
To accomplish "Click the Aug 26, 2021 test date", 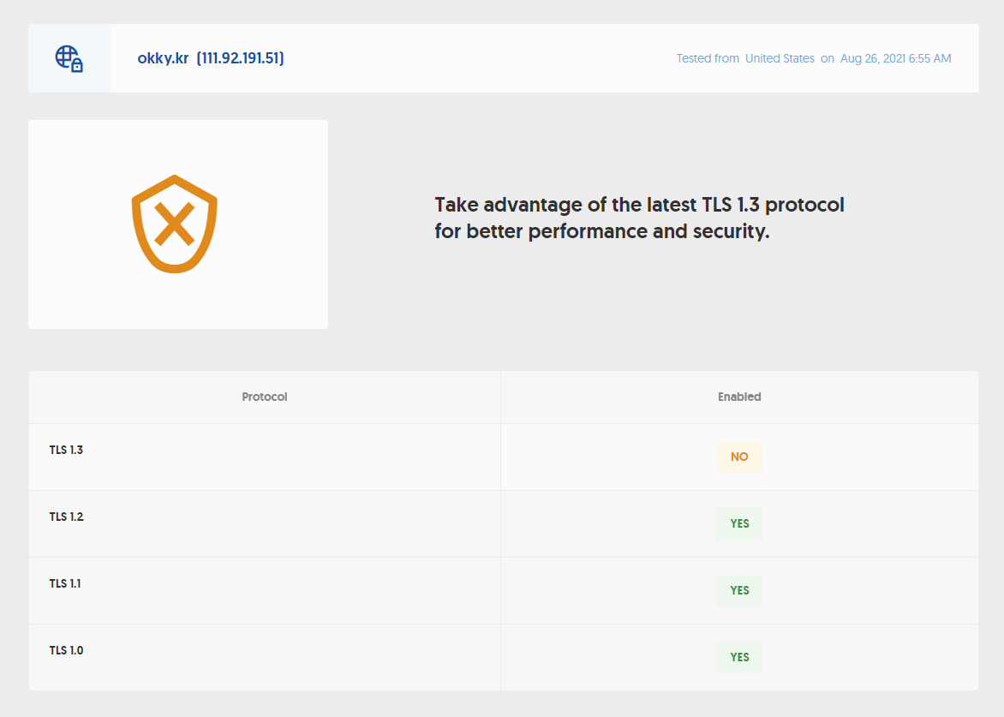I will click(895, 58).
